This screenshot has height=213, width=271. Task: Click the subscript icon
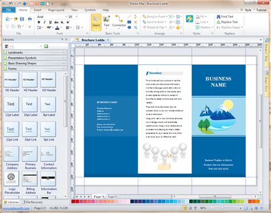[62, 22]
